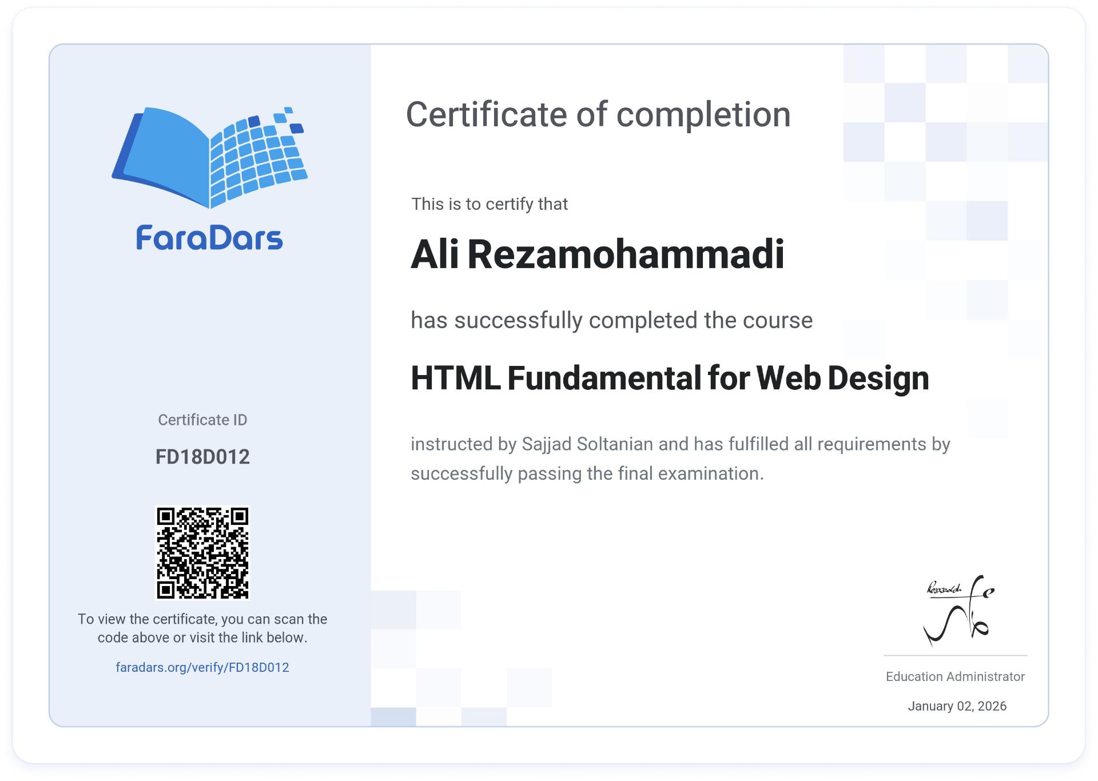Viewport: 1098px width, 781px height.
Task: Click the top-left QR code finder square
Action: [166, 517]
